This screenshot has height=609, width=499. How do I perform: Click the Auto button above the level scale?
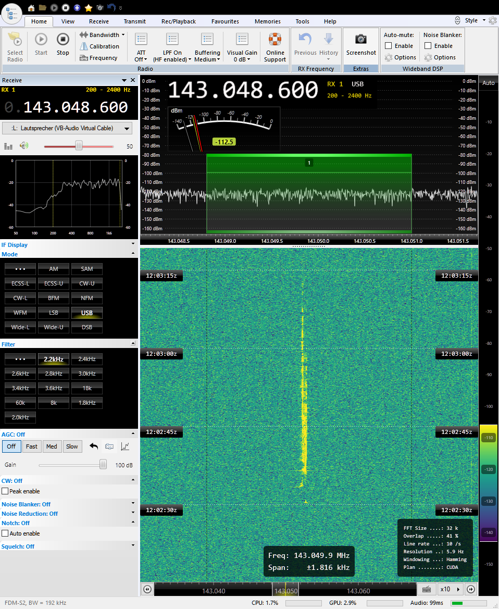point(489,83)
